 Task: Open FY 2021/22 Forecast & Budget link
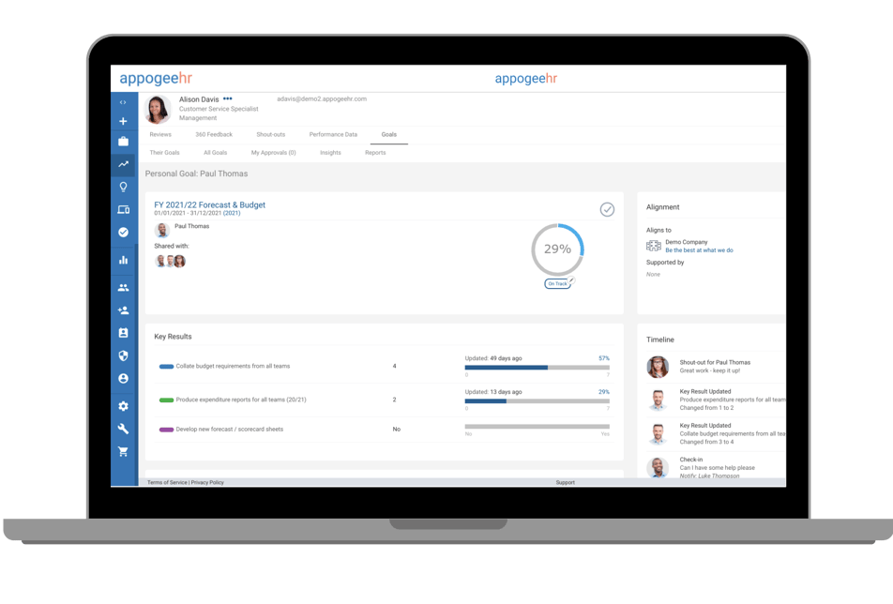pos(209,205)
